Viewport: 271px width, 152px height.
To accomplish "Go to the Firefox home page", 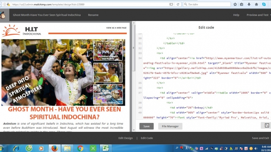I will [x=256, y=4].
